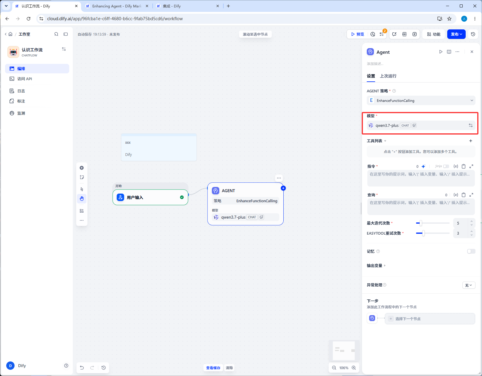Open the AGENT 策略 dropdown
482x376 pixels.
pos(421,100)
